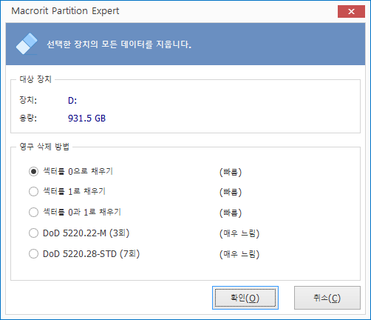Image resolution: width=371 pixels, height=320 pixels.
Task: Click the D: device value
Action: click(72, 101)
